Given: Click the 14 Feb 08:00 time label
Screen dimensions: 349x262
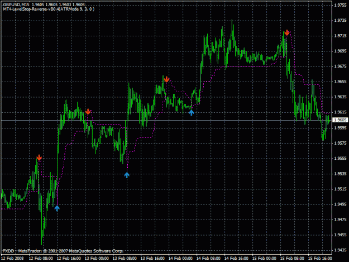Looking at the screenshot, I should pos(208,259).
